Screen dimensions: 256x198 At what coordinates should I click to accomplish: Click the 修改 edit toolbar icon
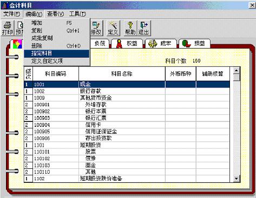(96, 28)
